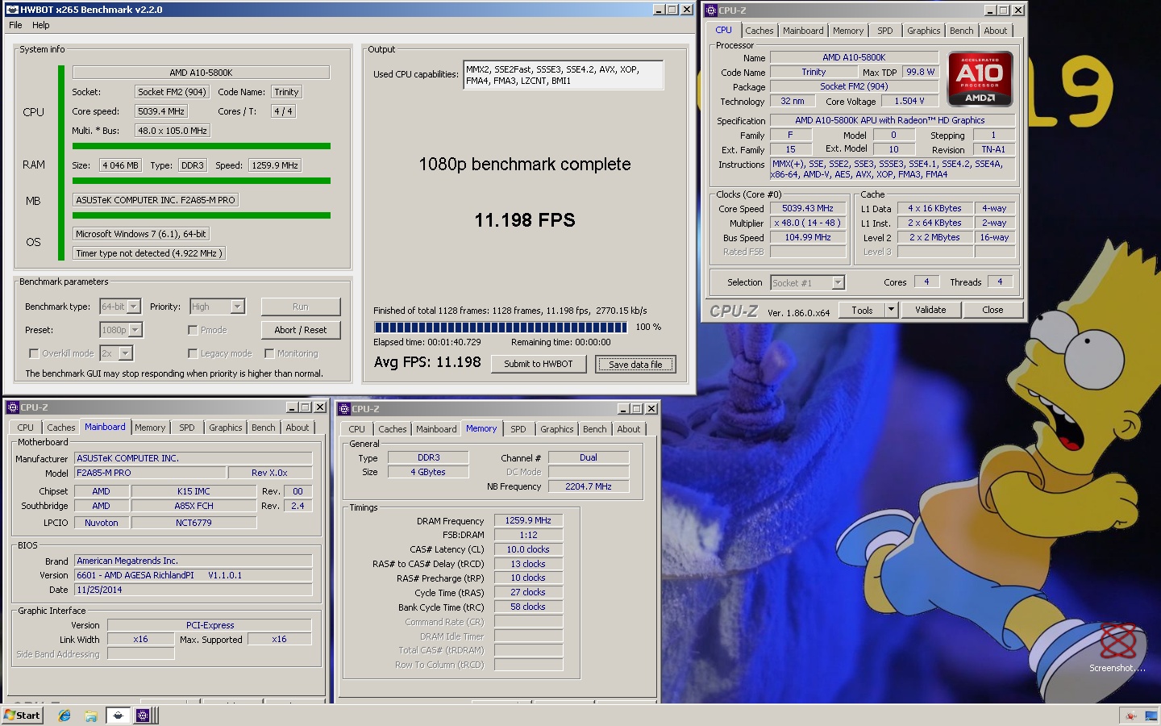Select the CPU-Z purple taskbar button
The height and width of the screenshot is (726, 1161).
coord(143,716)
